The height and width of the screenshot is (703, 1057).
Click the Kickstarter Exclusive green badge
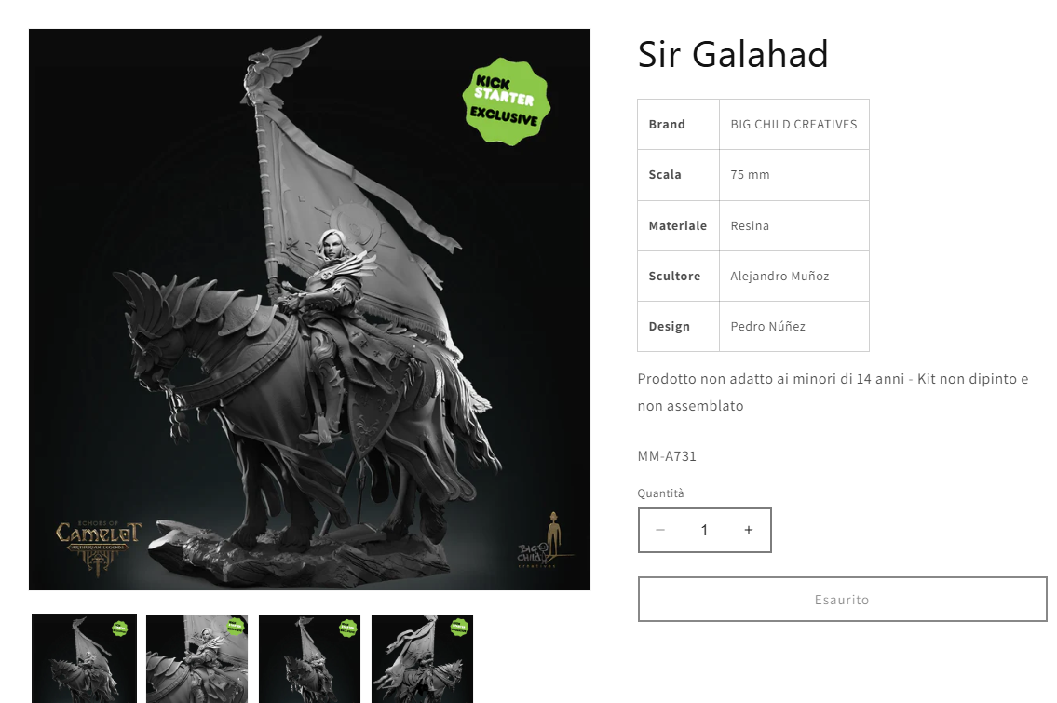(x=507, y=101)
